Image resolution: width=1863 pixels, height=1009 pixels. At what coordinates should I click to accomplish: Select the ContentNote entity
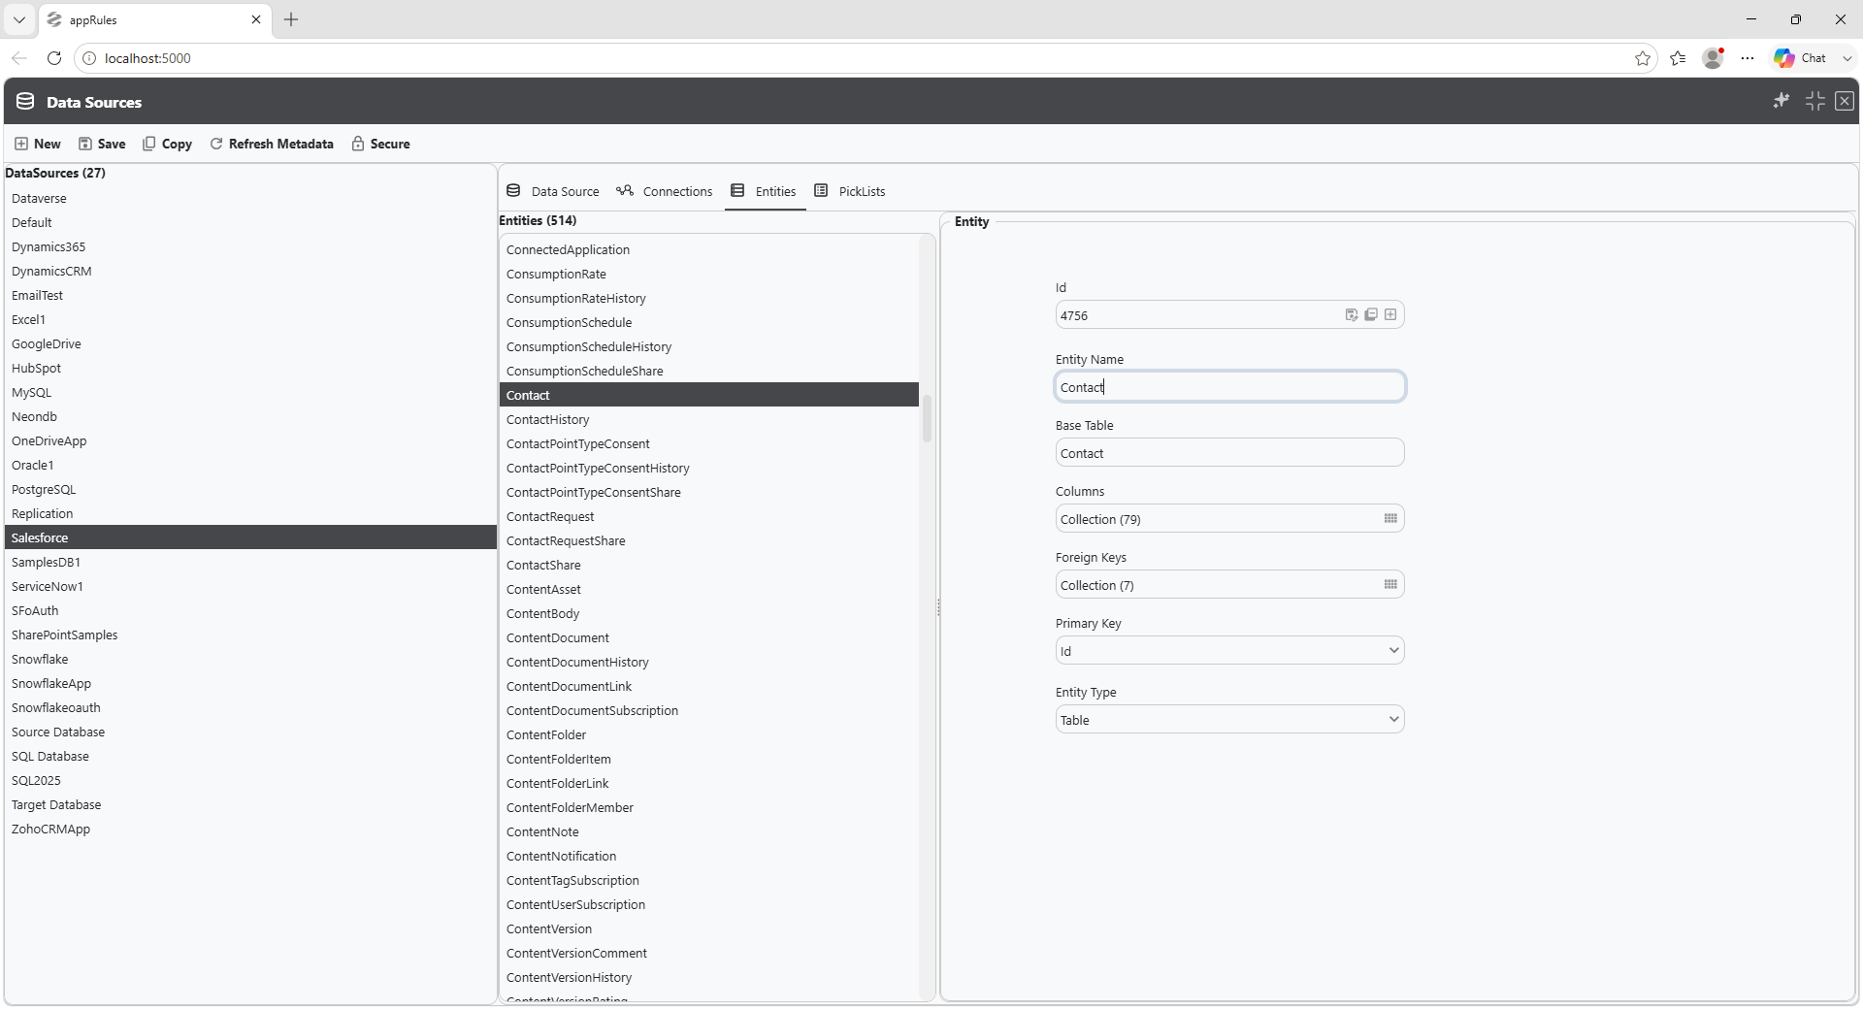point(709,831)
